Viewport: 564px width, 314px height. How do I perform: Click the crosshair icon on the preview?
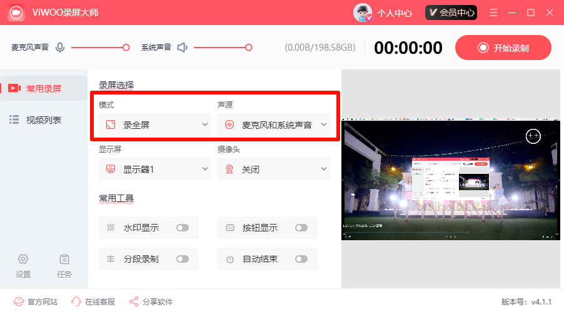pyautogui.click(x=533, y=136)
